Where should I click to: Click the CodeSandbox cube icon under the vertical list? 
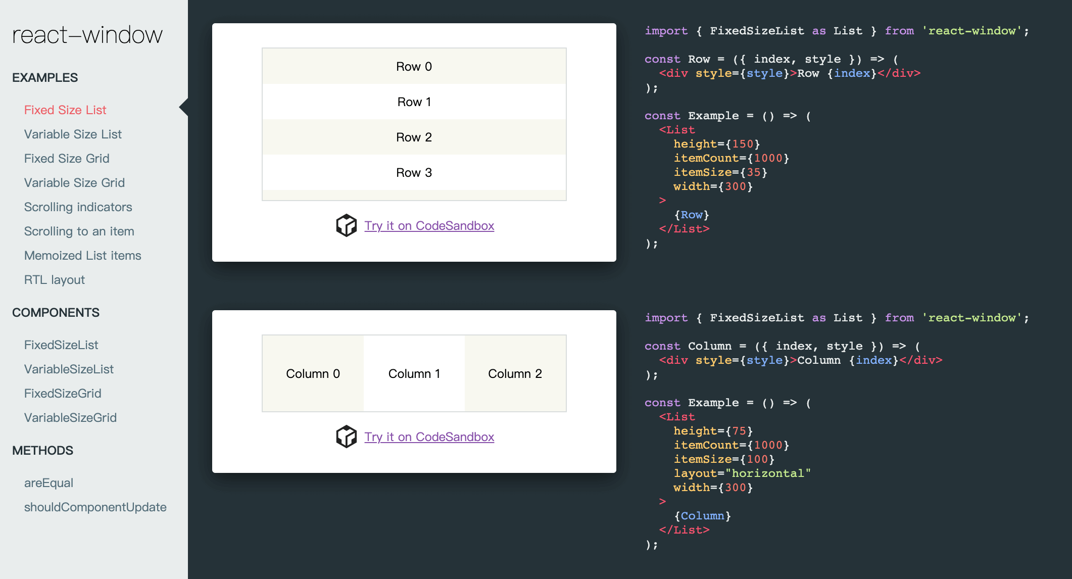click(x=347, y=225)
